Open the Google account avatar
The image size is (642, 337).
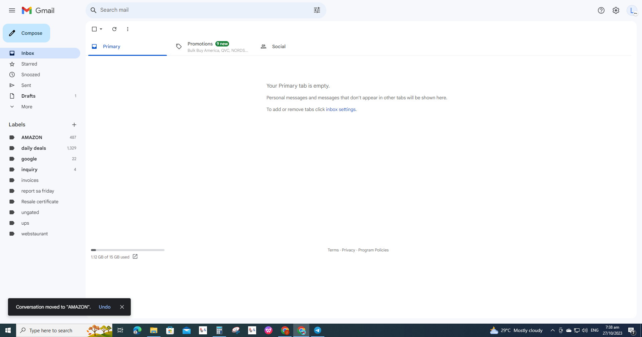pos(632,10)
